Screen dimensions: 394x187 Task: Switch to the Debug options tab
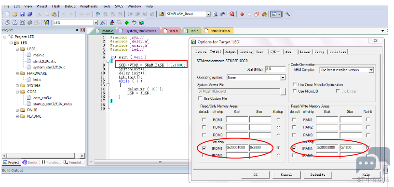click(319, 52)
